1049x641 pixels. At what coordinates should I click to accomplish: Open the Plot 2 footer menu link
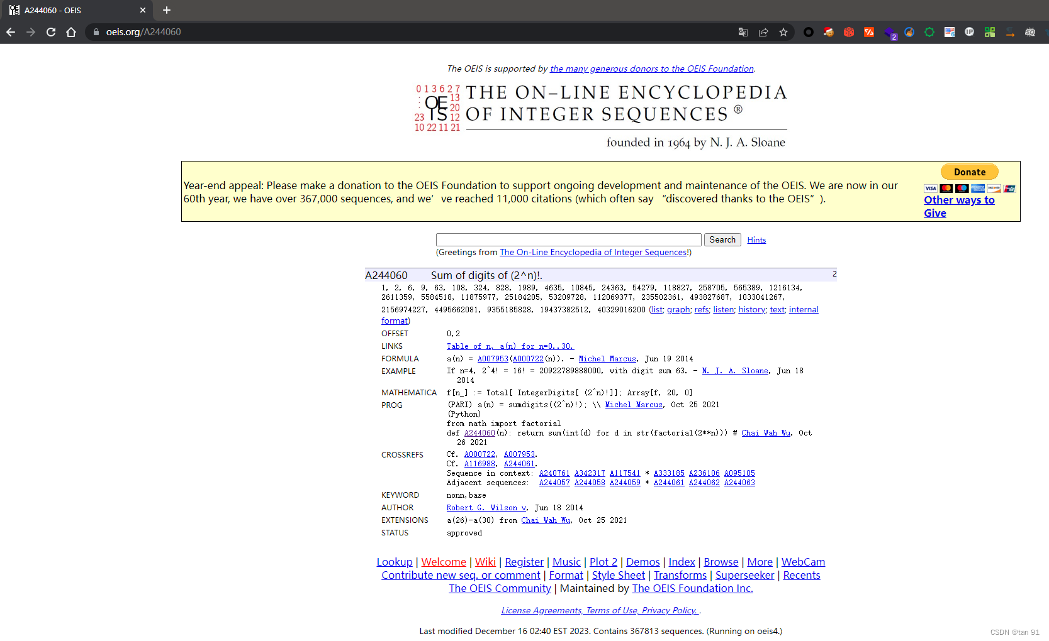[x=603, y=562]
